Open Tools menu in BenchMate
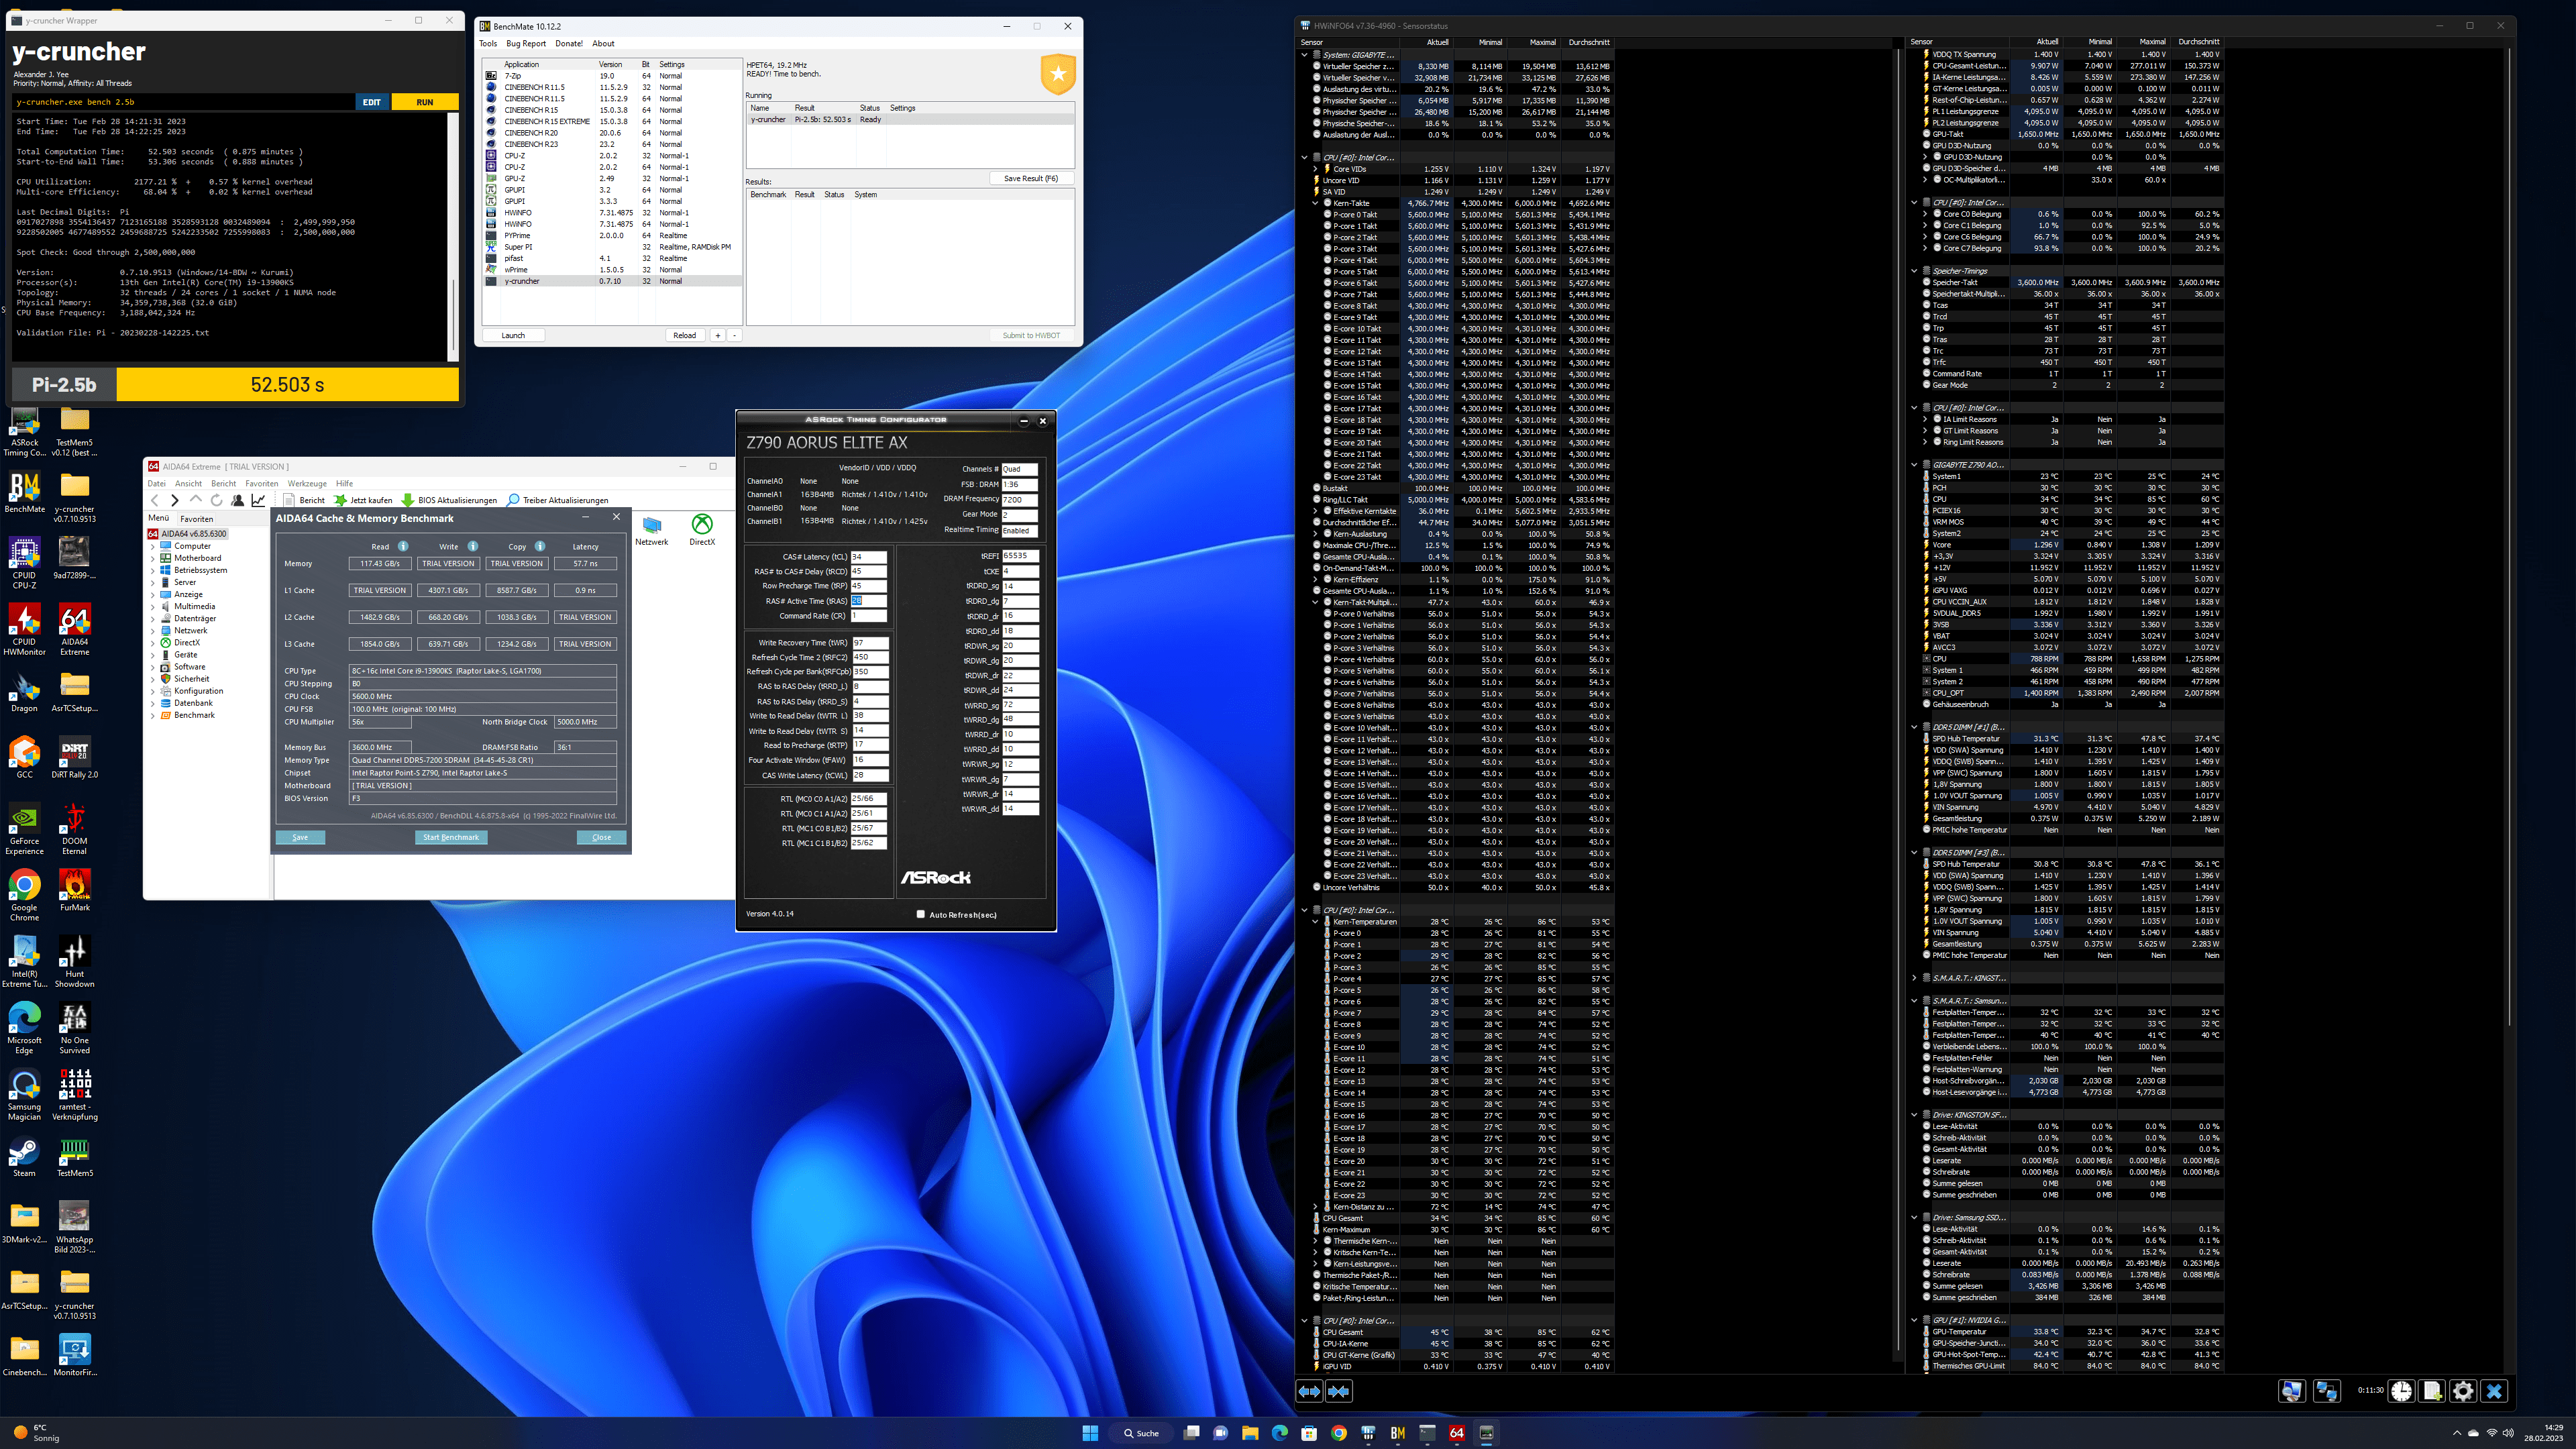This screenshot has height=1449, width=2576. tap(488, 44)
